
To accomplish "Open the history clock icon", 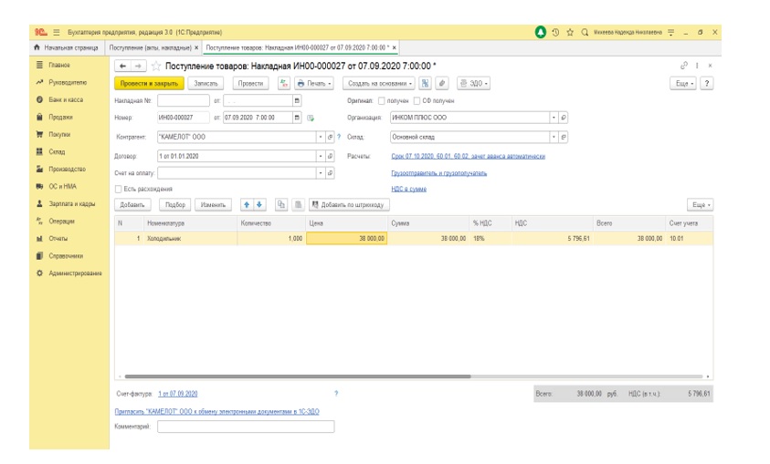I will pyautogui.click(x=555, y=32).
